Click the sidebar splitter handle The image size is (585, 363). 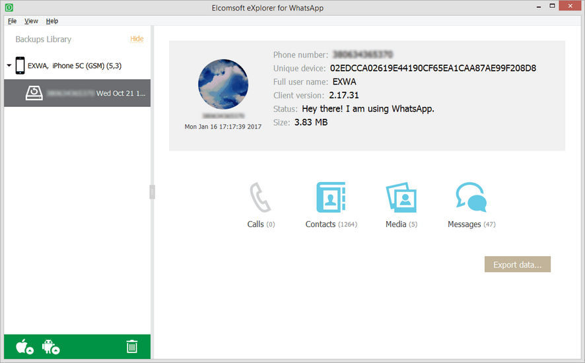153,192
